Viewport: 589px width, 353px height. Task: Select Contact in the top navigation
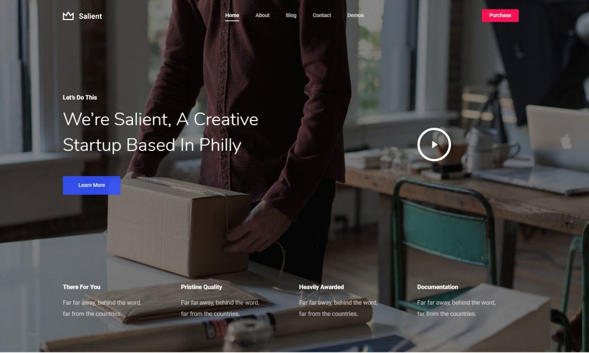click(x=322, y=15)
